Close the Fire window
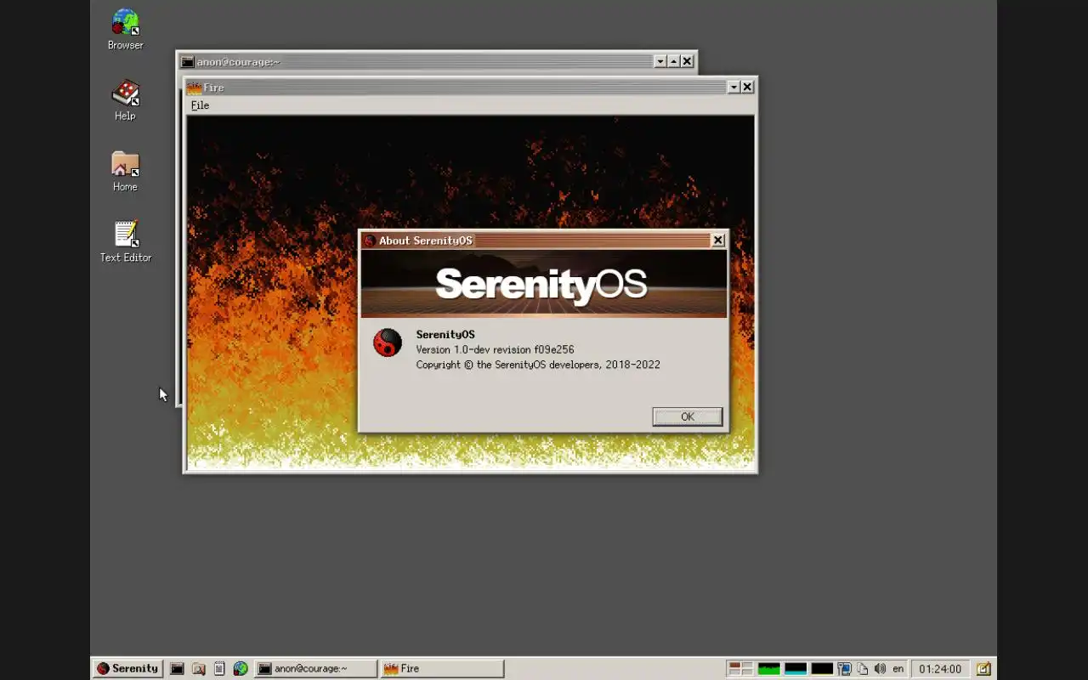This screenshot has height=680, width=1088. point(747,88)
